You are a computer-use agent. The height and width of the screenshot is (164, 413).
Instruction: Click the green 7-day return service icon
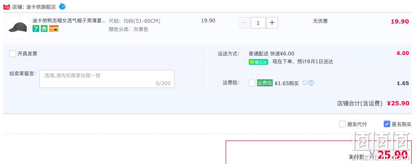pos(36,29)
